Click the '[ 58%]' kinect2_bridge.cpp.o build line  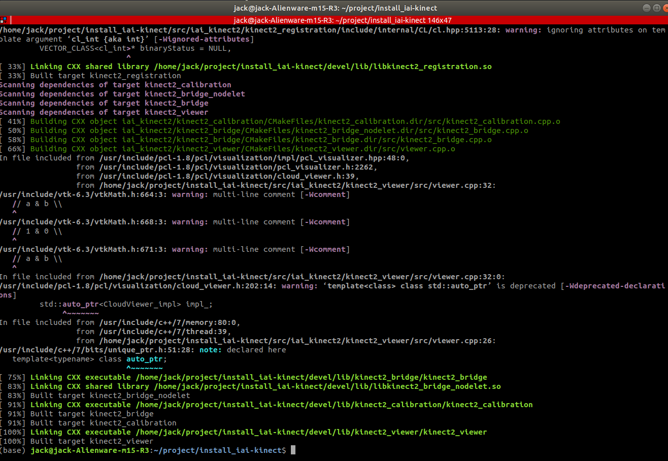click(246, 140)
